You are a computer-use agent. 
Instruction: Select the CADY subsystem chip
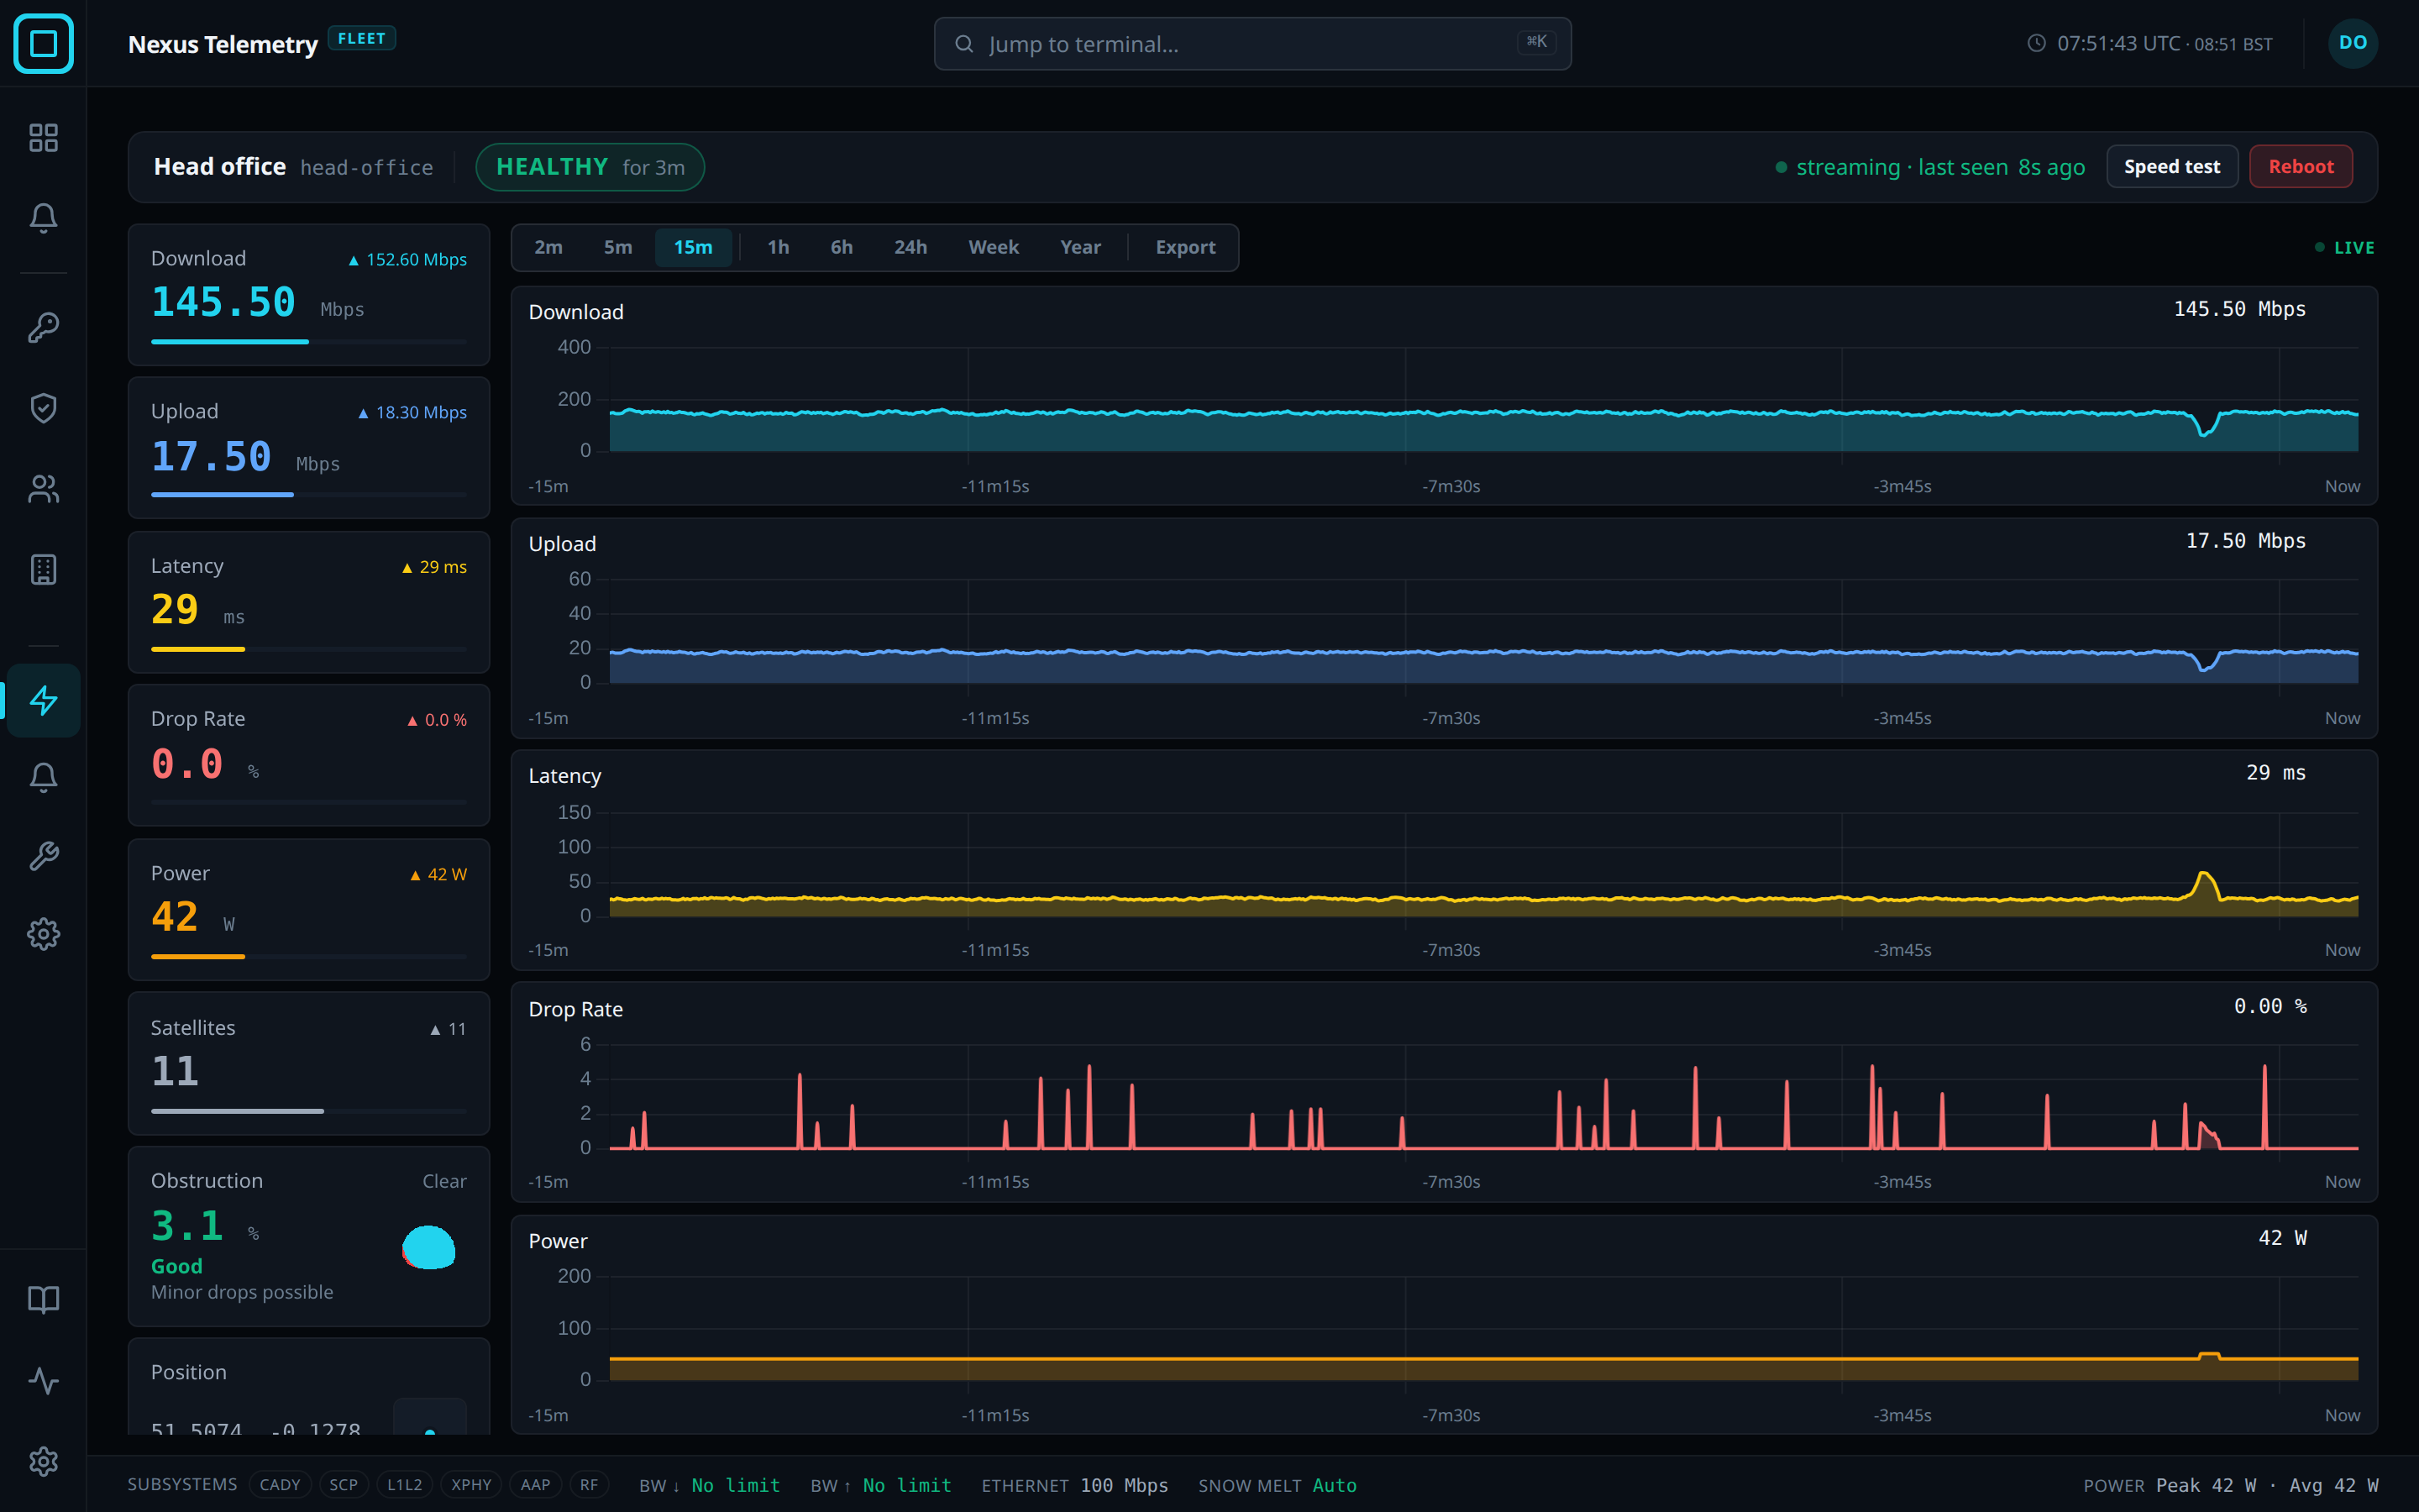click(x=280, y=1485)
